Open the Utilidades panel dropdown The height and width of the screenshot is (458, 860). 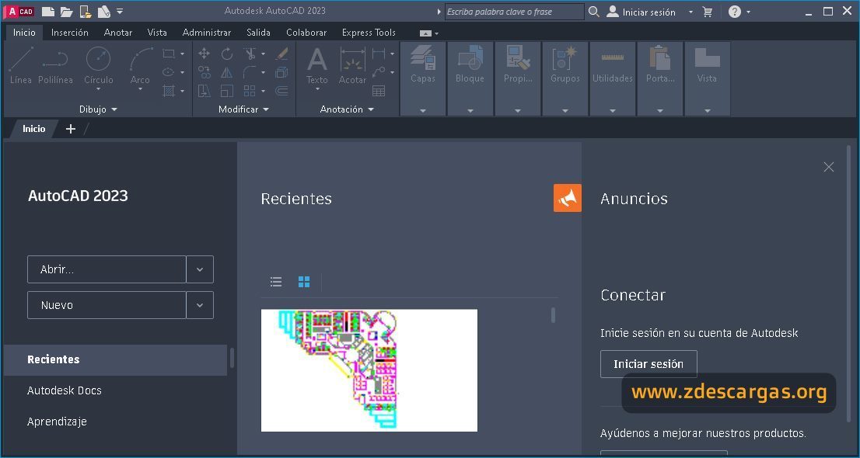click(x=613, y=111)
